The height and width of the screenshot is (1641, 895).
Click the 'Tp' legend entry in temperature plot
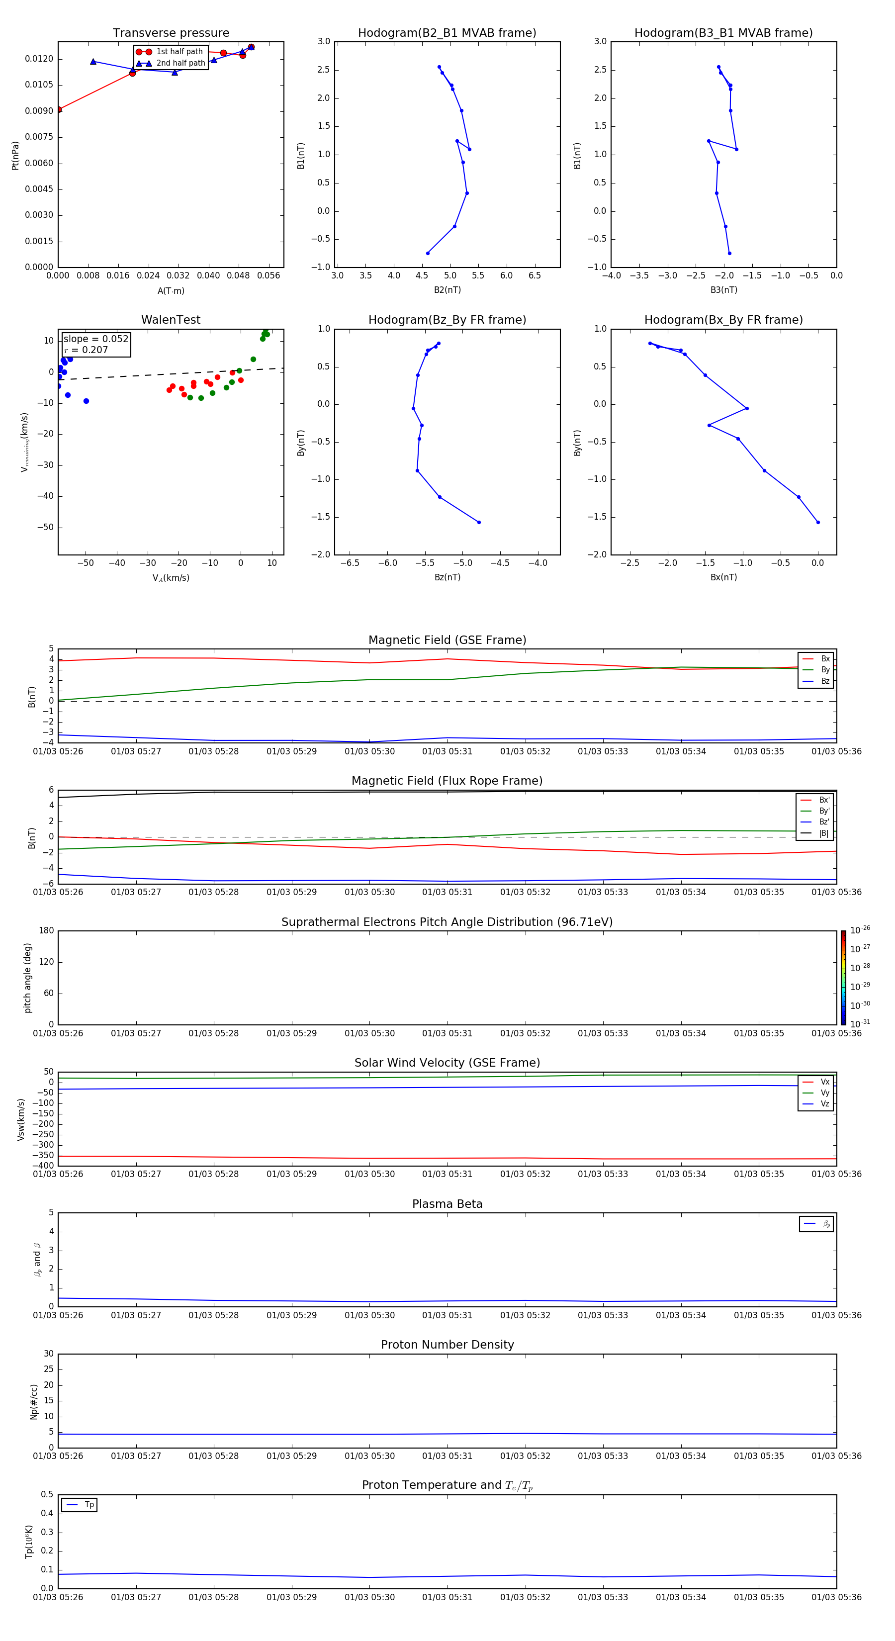(80, 1505)
